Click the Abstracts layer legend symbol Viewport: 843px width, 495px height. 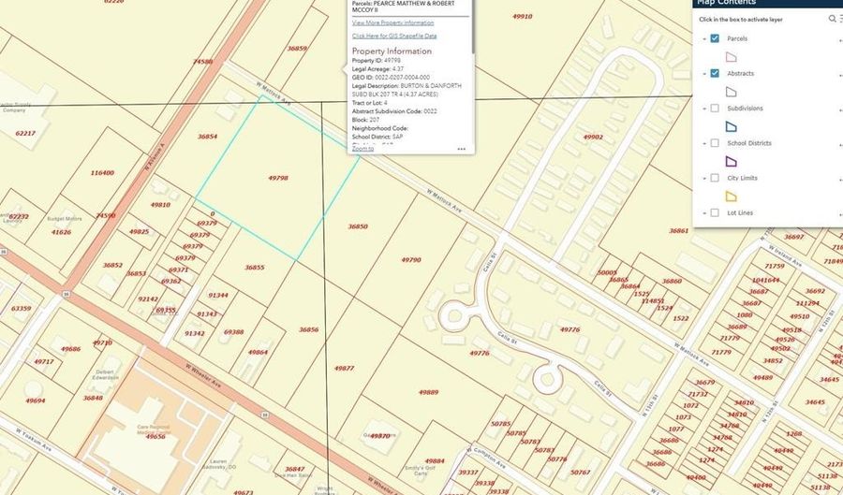coord(731,92)
